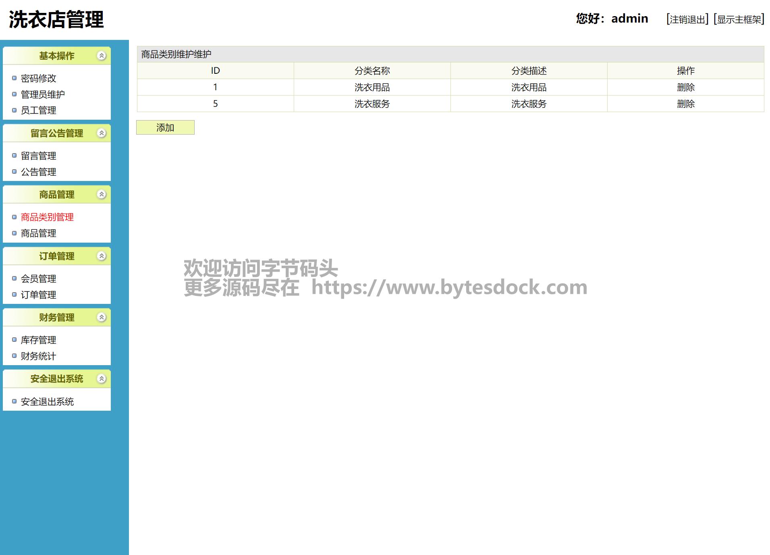Click the 添加 button

pyautogui.click(x=165, y=128)
